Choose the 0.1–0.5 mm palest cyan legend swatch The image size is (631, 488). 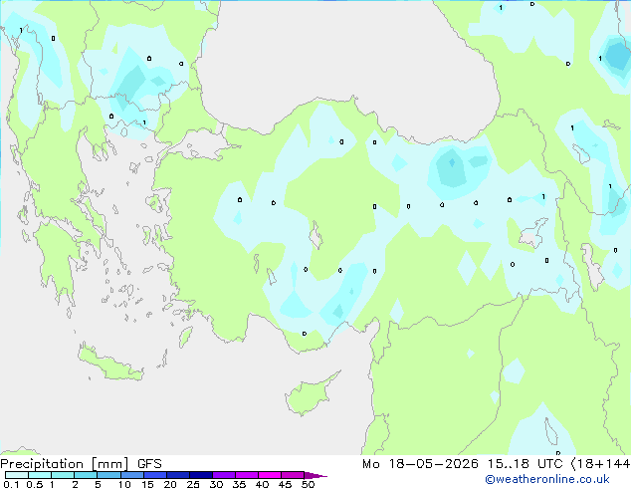pos(17,475)
